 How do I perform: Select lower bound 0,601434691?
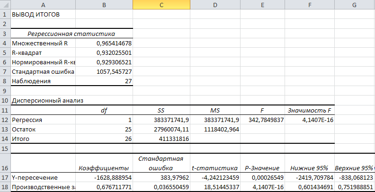coord(310,187)
